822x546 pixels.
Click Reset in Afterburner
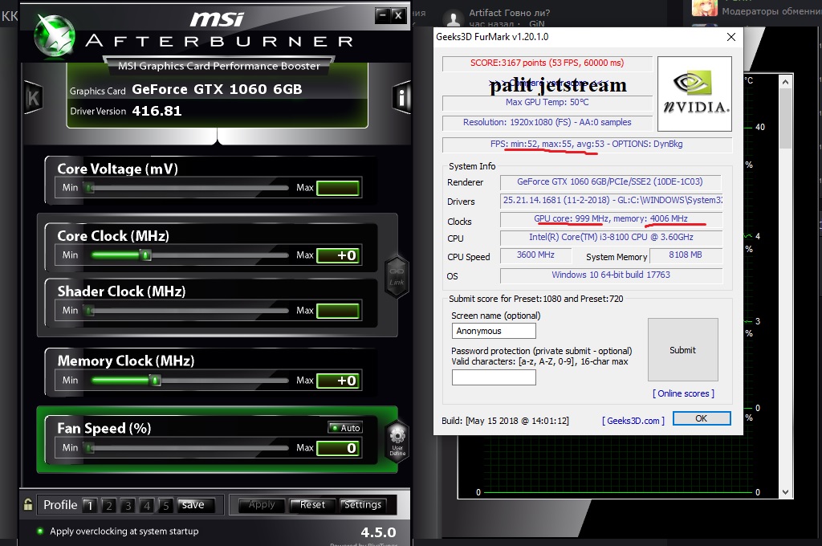312,504
